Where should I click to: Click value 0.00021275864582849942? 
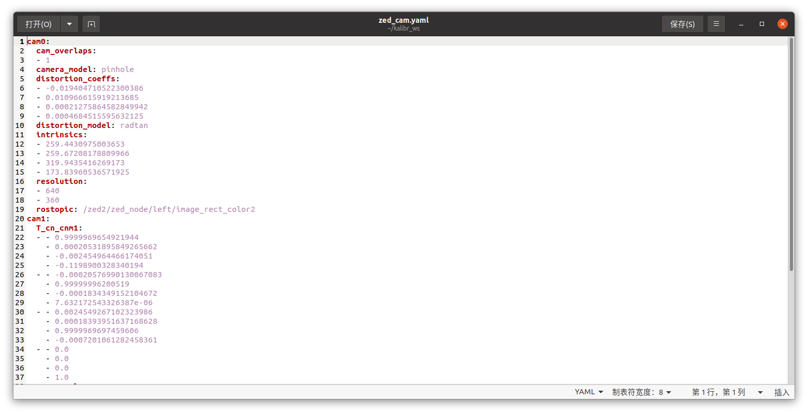[97, 107]
